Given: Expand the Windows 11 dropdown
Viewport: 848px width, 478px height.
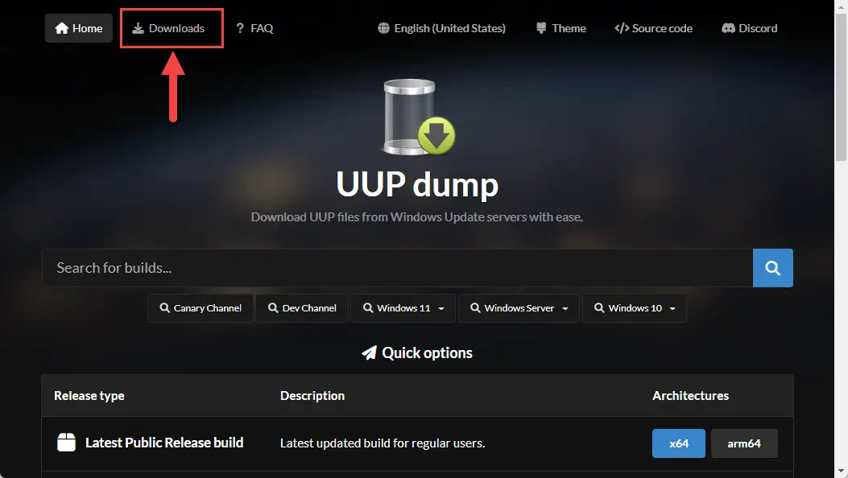Looking at the screenshot, I should [x=403, y=308].
